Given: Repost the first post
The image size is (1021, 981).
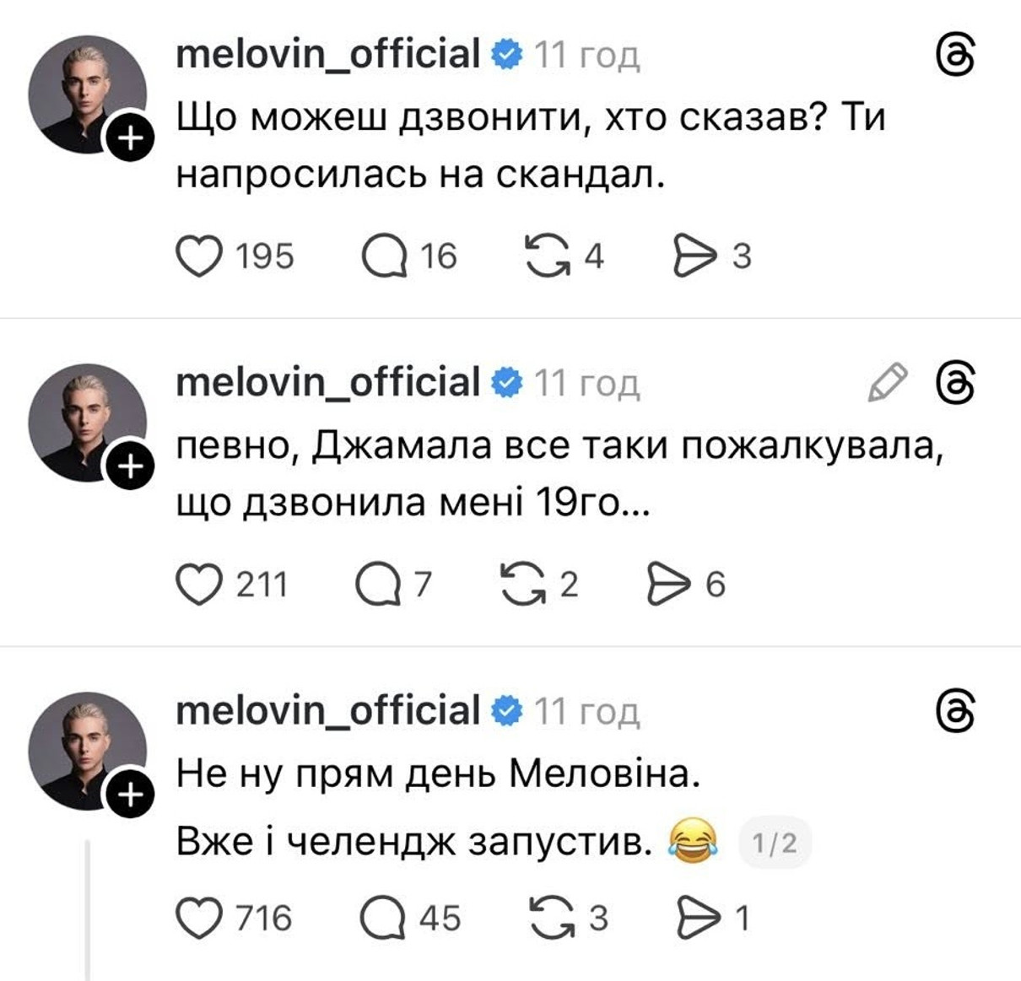Looking at the screenshot, I should (547, 255).
